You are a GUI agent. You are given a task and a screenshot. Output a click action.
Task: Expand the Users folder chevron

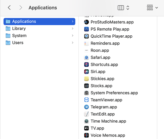tap(73, 43)
